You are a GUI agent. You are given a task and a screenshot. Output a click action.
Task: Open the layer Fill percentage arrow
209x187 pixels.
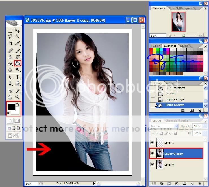[x=204, y=133]
